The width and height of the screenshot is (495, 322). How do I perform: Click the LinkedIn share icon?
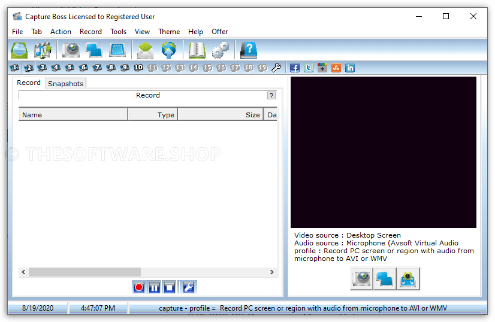pos(350,68)
